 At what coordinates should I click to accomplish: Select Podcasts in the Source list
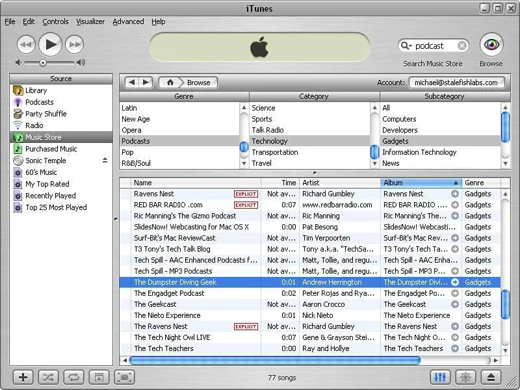tap(61, 102)
